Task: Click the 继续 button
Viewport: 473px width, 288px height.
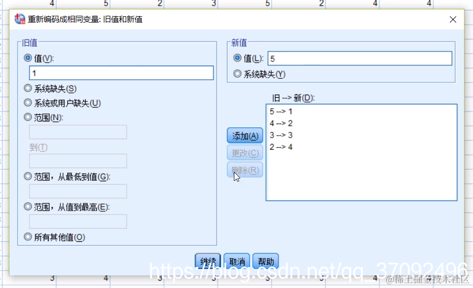Action: (208, 261)
